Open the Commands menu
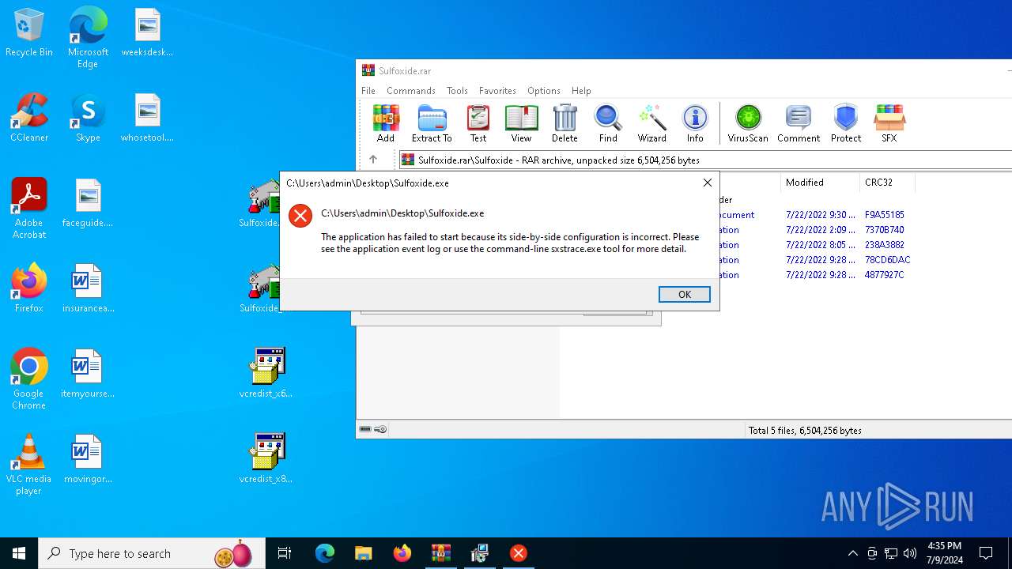Screen dimensions: 1012x569 (x=411, y=91)
